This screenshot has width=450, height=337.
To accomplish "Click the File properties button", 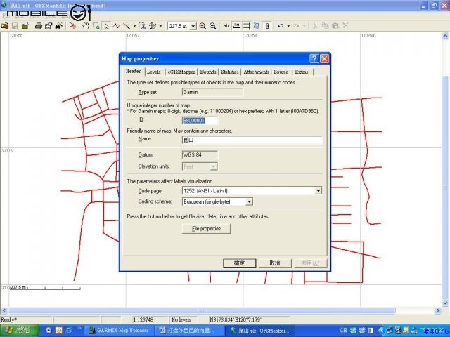I will coord(206,229).
